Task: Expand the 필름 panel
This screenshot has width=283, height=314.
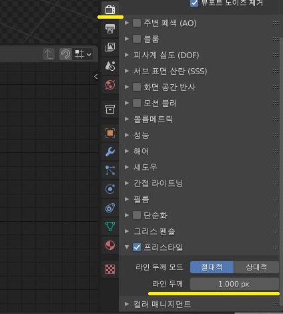Action: coord(127,199)
